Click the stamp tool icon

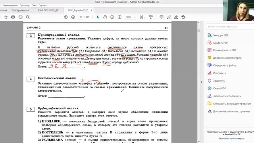[x=183, y=17]
